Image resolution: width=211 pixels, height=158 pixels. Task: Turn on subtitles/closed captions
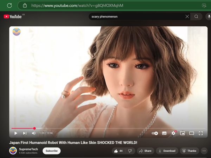click(164, 133)
